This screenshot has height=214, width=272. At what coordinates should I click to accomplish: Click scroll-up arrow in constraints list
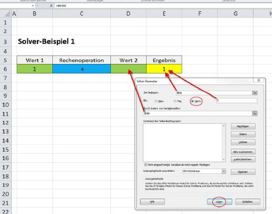point(224,126)
